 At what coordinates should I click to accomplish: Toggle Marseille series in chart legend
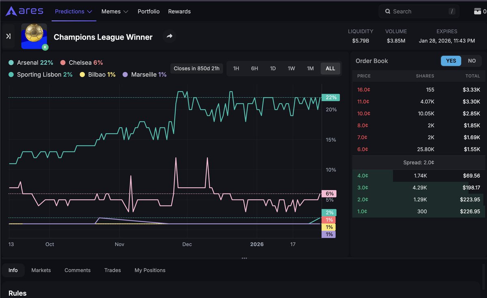[x=145, y=74]
